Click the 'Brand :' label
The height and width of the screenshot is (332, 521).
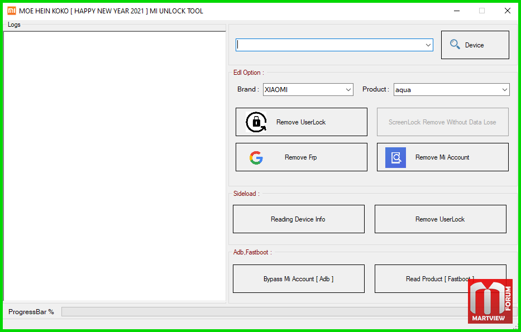248,89
